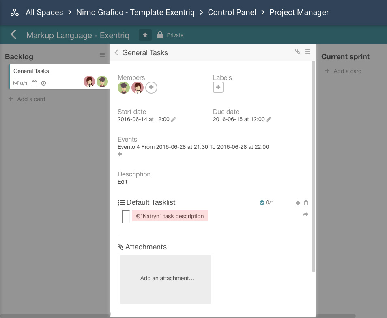Open the General Tasks card hamburger menu
Viewport: 387px width, 318px height.
308,52
